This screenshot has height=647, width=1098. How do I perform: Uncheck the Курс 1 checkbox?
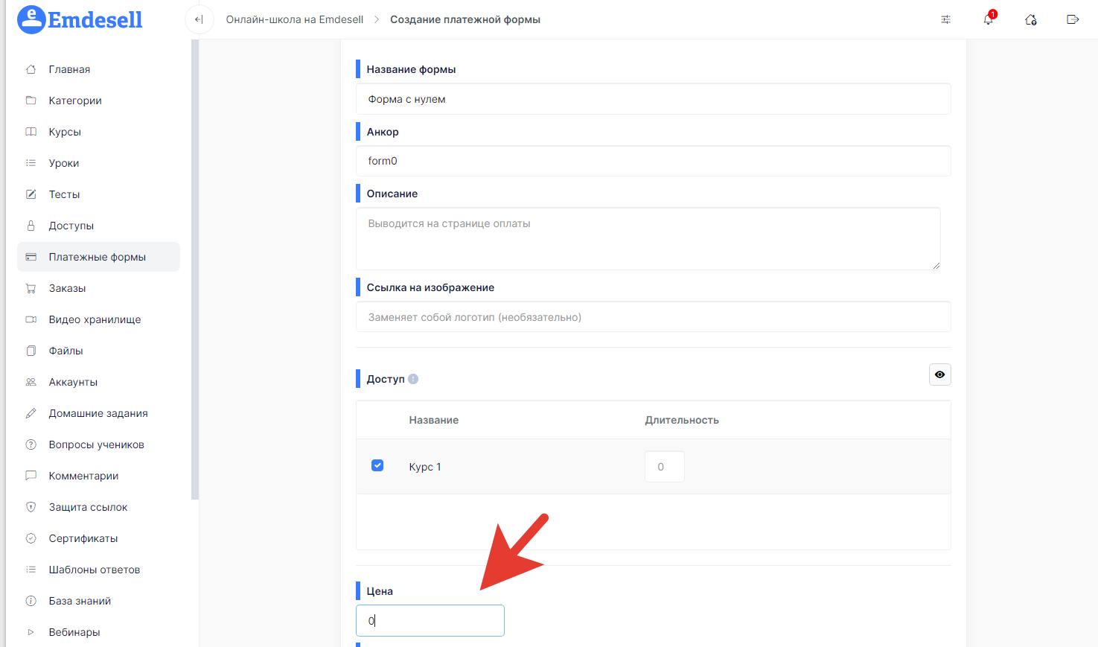tap(377, 466)
